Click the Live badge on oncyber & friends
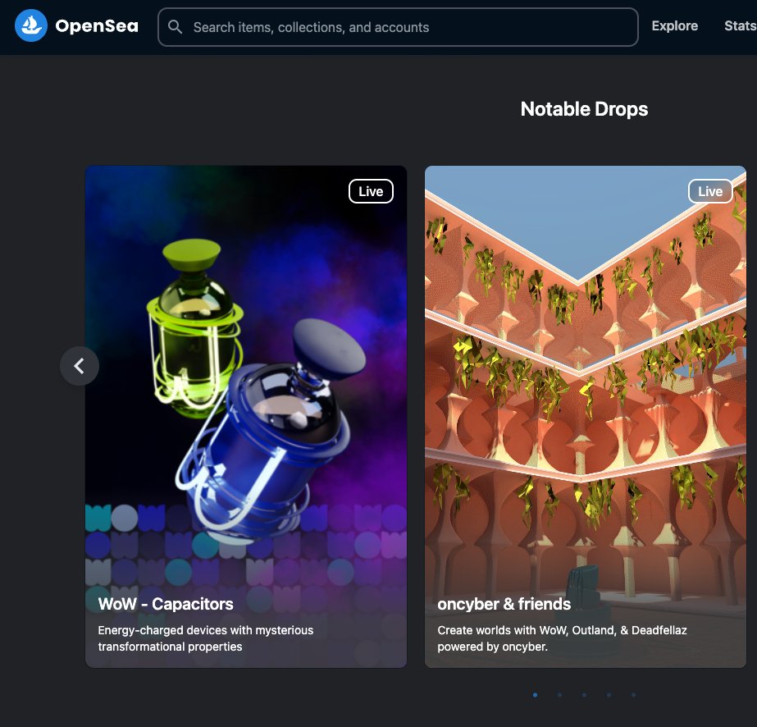The height and width of the screenshot is (727, 757). tap(710, 191)
